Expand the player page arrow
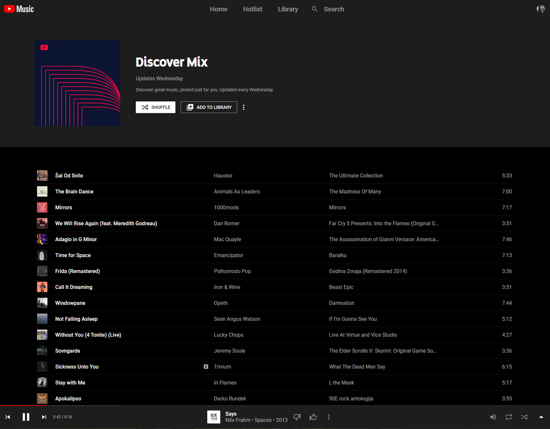 (541, 417)
